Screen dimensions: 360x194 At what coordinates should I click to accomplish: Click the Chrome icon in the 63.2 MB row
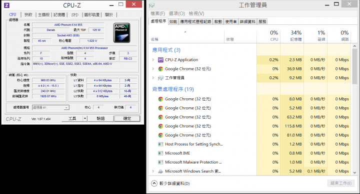160,117
